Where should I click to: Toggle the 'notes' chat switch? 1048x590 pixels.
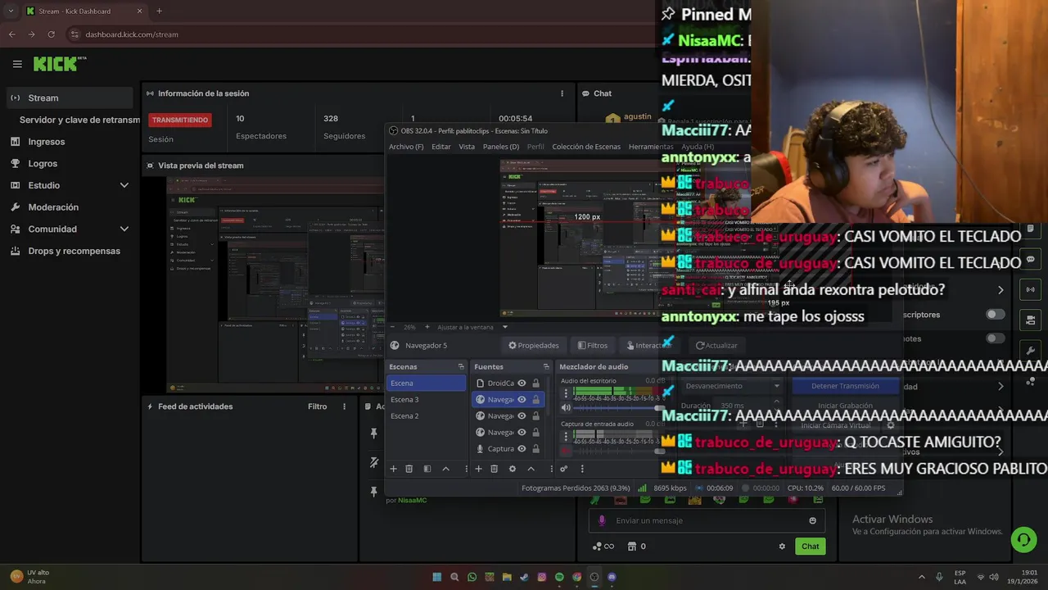click(996, 338)
